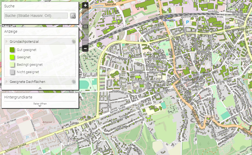This screenshot has width=252, height=155.
Task: Click the Geeignet bright green swatch
Action: [12, 57]
